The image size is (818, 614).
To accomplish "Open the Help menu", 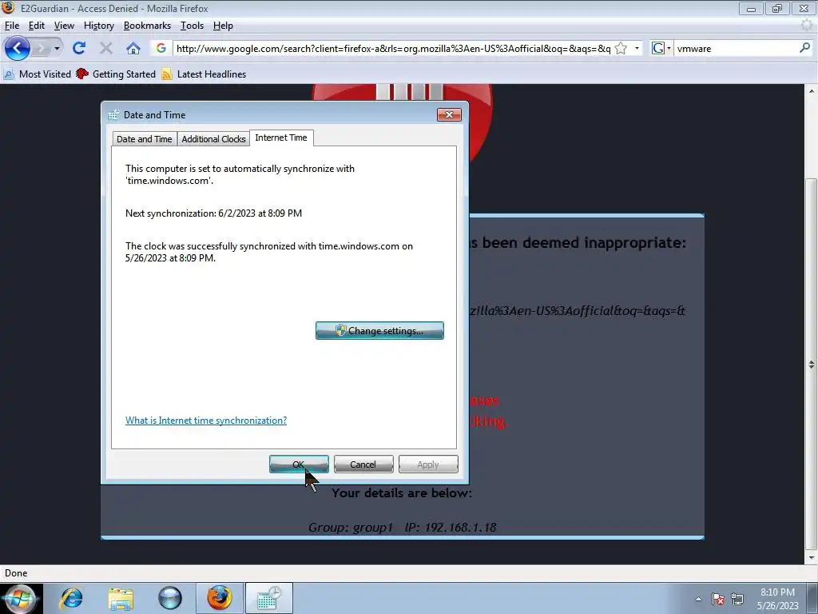I will pos(223,26).
